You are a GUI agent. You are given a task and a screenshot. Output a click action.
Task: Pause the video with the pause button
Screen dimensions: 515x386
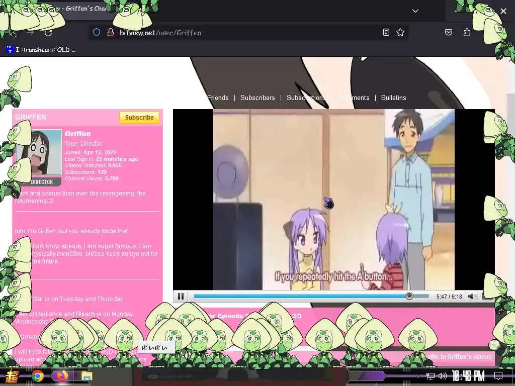[181, 297]
